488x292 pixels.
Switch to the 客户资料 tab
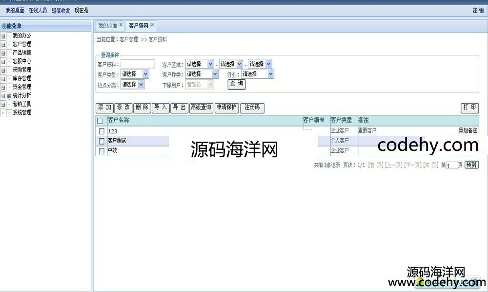(139, 26)
